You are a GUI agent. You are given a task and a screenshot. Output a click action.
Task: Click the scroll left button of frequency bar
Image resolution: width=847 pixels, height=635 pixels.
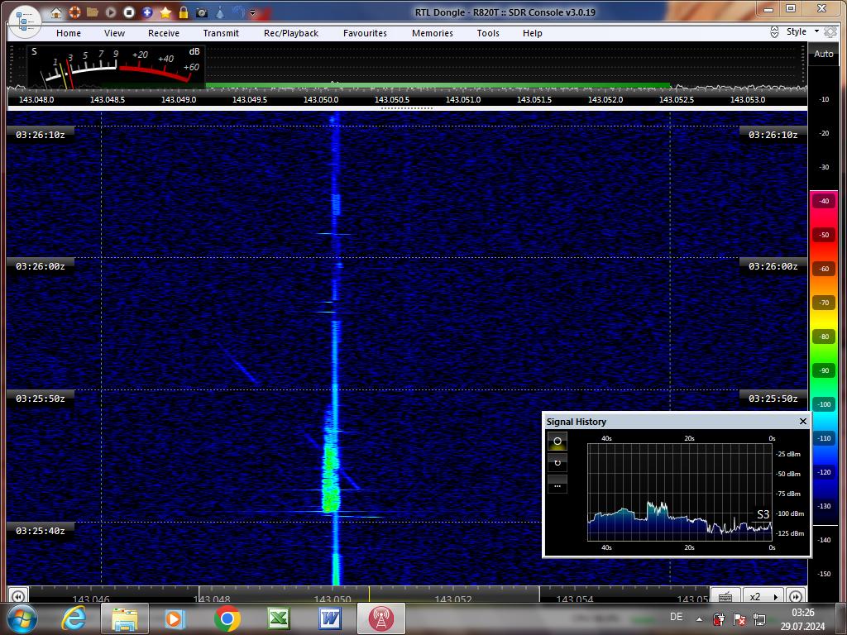pyautogui.click(x=17, y=596)
